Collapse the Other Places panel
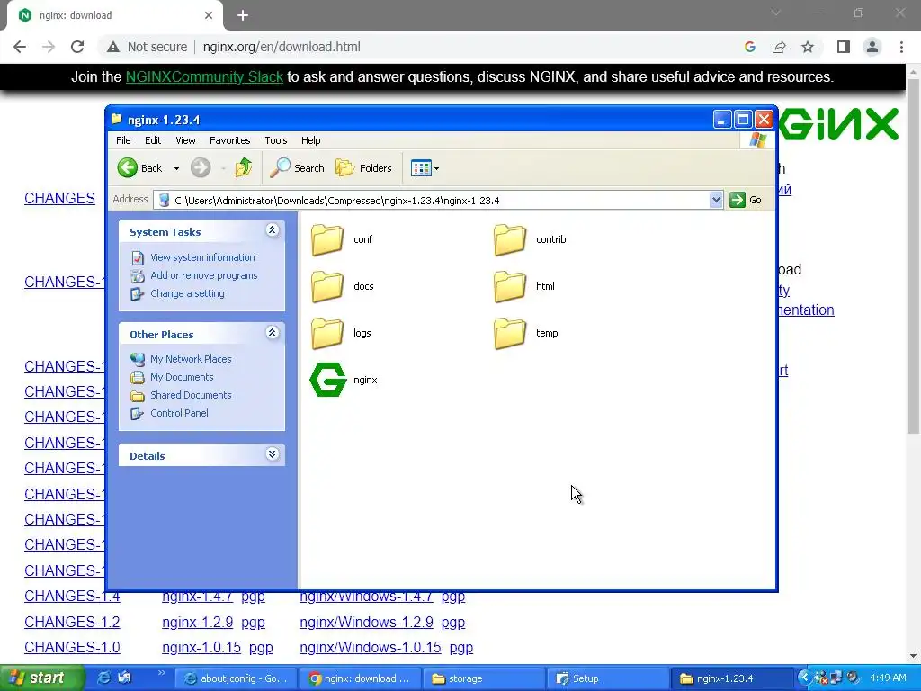Viewport: 921px width, 691px height. coord(272,333)
